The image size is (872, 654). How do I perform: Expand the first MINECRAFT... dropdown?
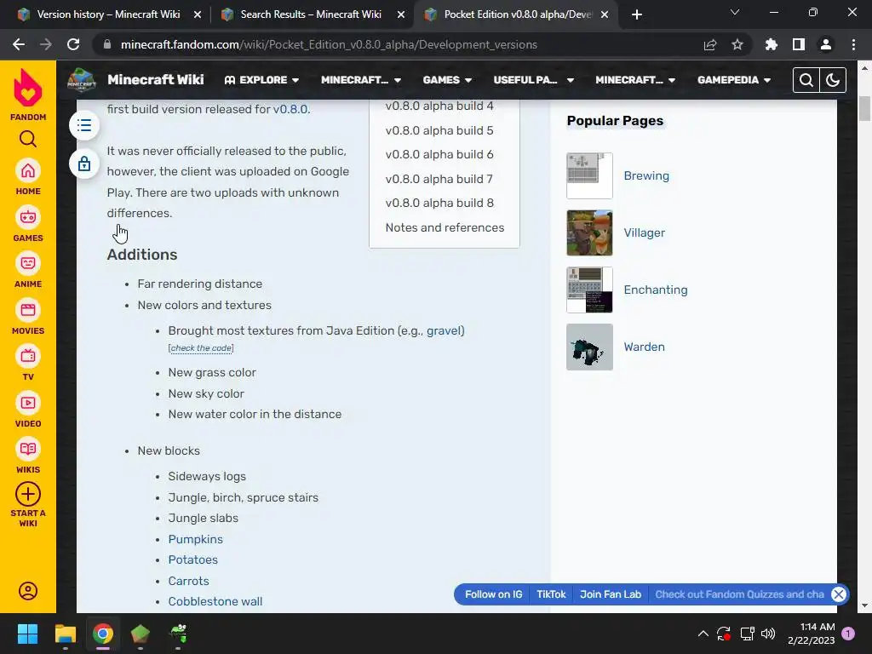pos(361,80)
